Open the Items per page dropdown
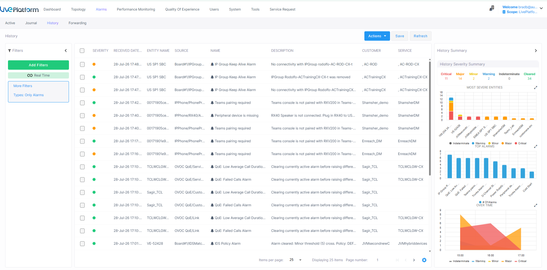 click(296, 260)
